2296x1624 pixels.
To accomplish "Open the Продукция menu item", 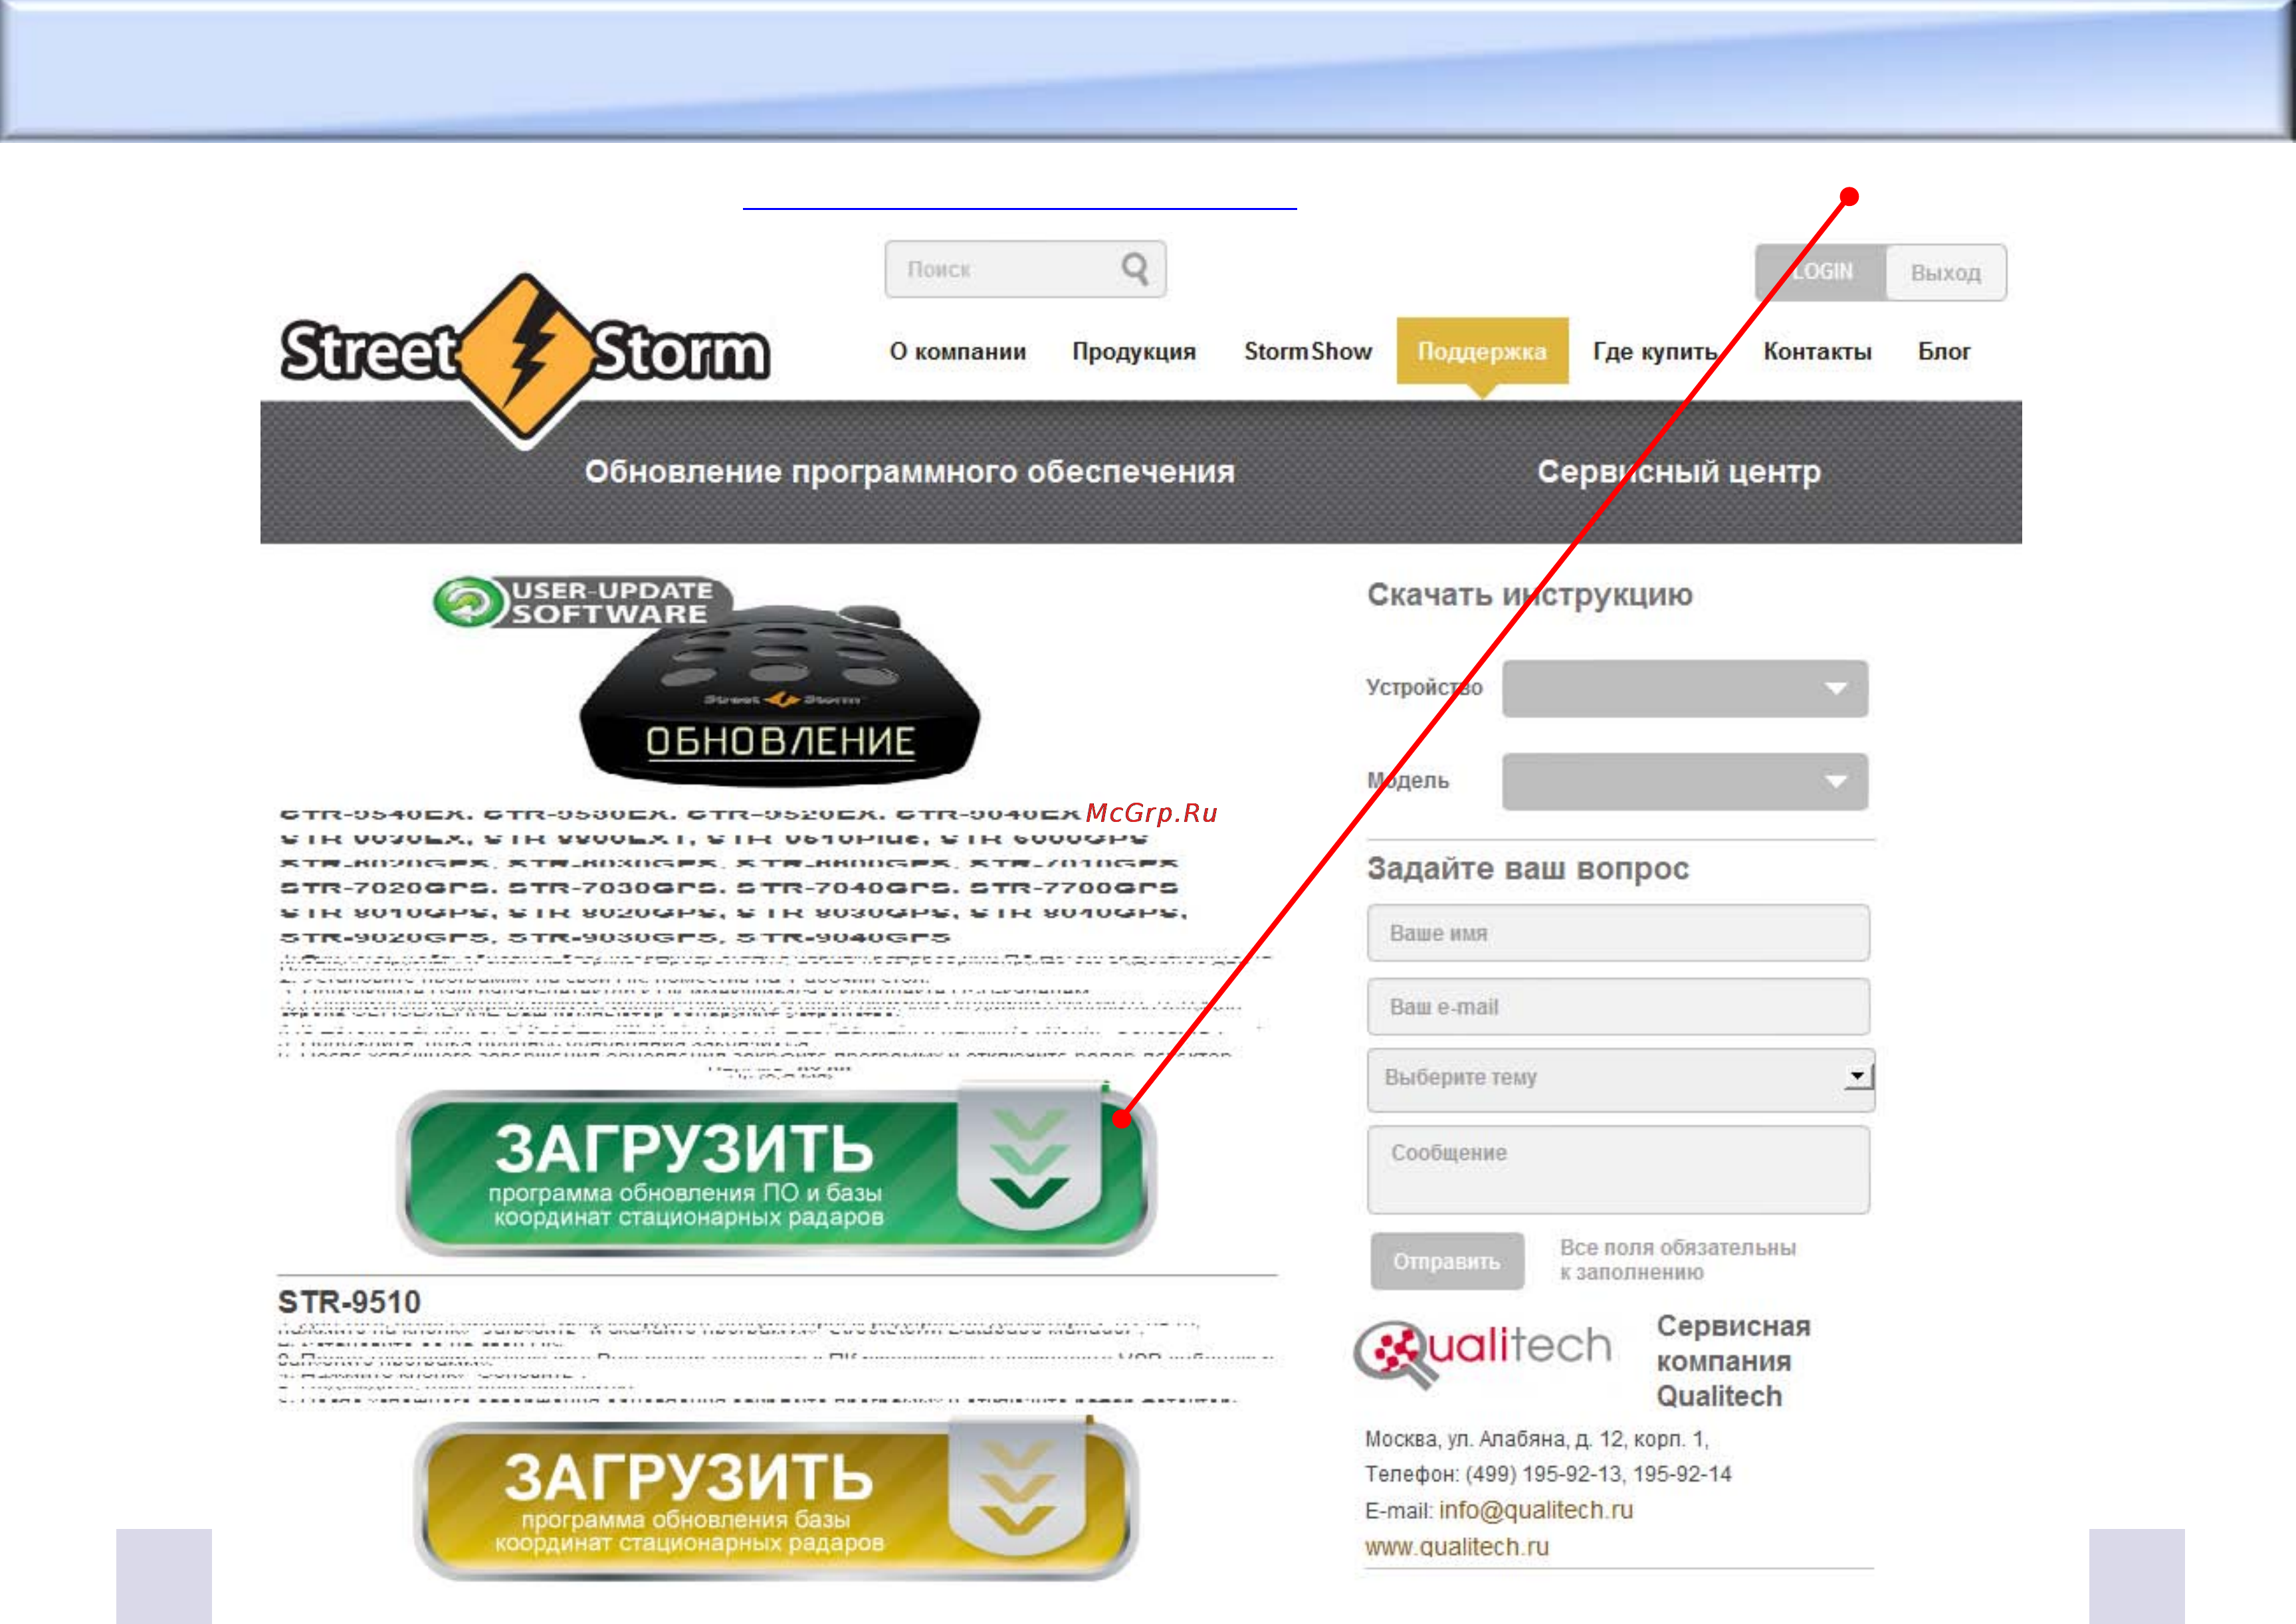I will click(1134, 351).
